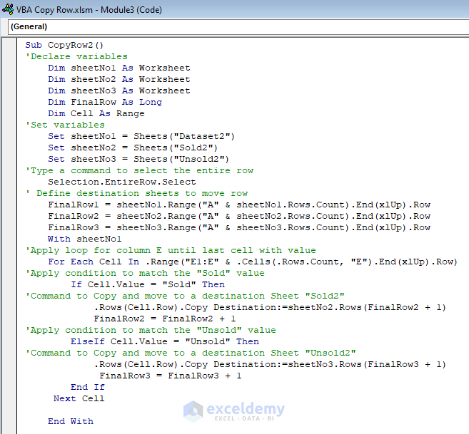The image size is (469, 434).
Task: Click comment 'Apply loop for column E'
Action: click(x=171, y=250)
